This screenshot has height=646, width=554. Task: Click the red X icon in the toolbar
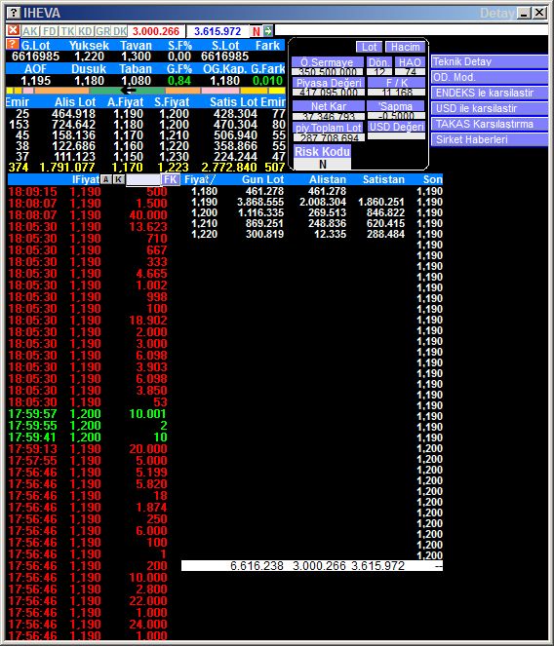pyautogui.click(x=14, y=30)
